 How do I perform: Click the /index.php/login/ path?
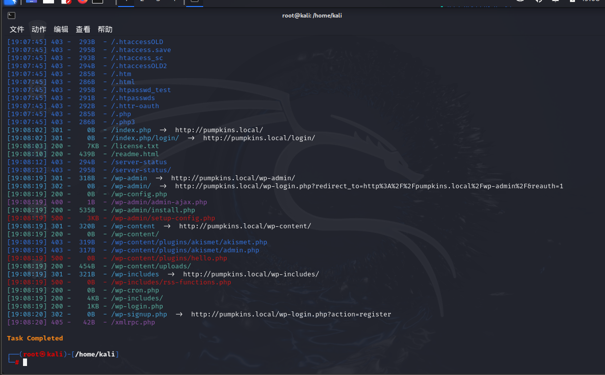[145, 138]
